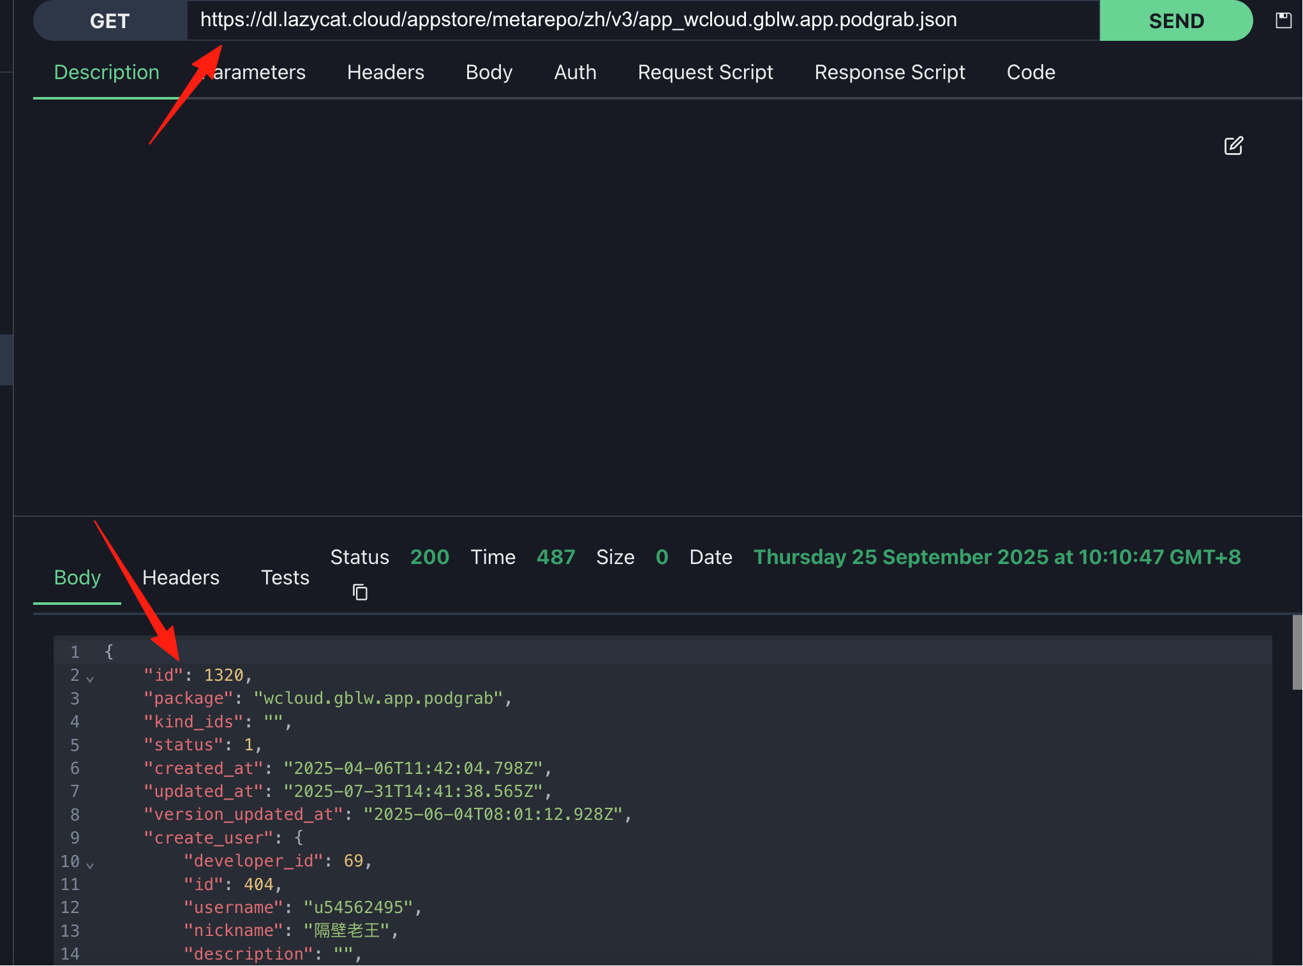Screen dimensions: 1303x966
Task: Click the version_updated_at timestamp value
Action: [x=493, y=814]
